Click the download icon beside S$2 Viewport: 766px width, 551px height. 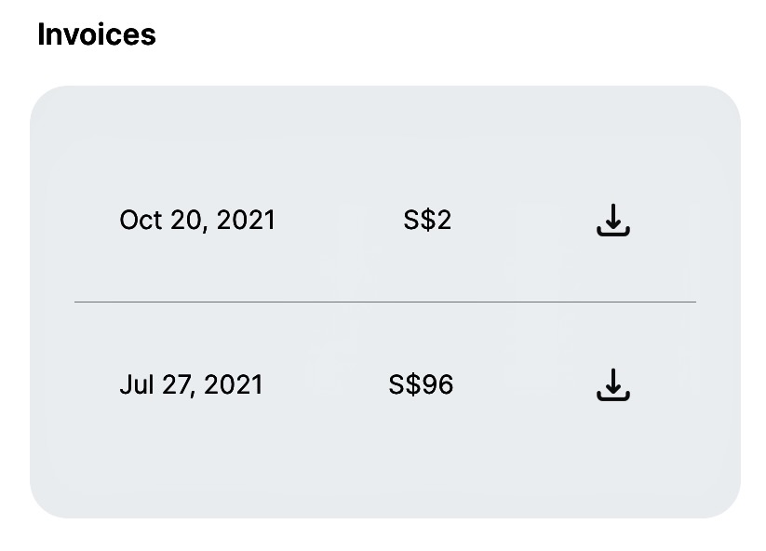[613, 221]
